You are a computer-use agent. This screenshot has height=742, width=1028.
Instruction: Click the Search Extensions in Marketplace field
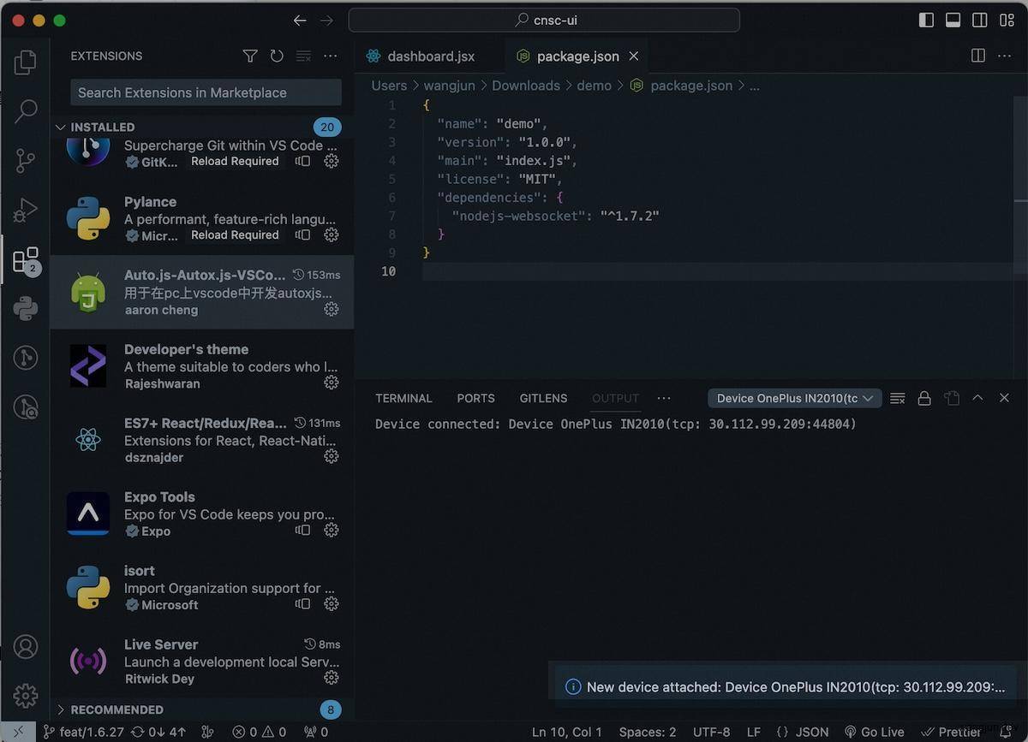206,92
